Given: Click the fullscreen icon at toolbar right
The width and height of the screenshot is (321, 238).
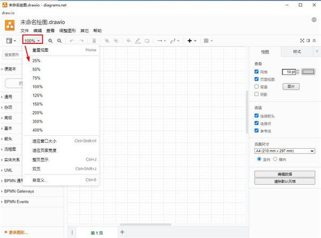Looking at the screenshot, I should pos(302,41).
